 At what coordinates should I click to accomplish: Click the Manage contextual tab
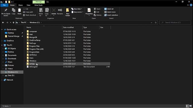point(39,2)
